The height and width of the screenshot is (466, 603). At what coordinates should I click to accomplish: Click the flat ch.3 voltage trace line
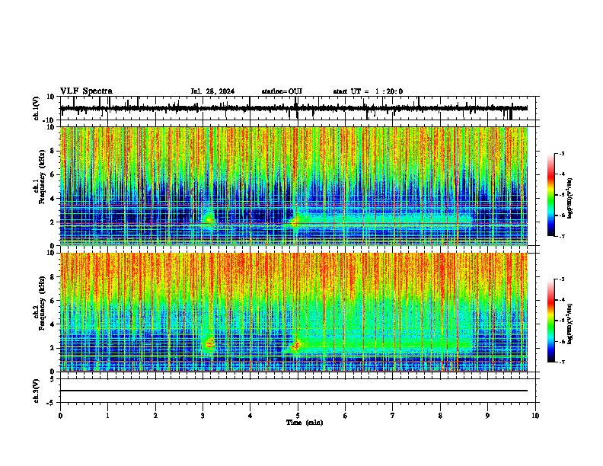click(293, 391)
